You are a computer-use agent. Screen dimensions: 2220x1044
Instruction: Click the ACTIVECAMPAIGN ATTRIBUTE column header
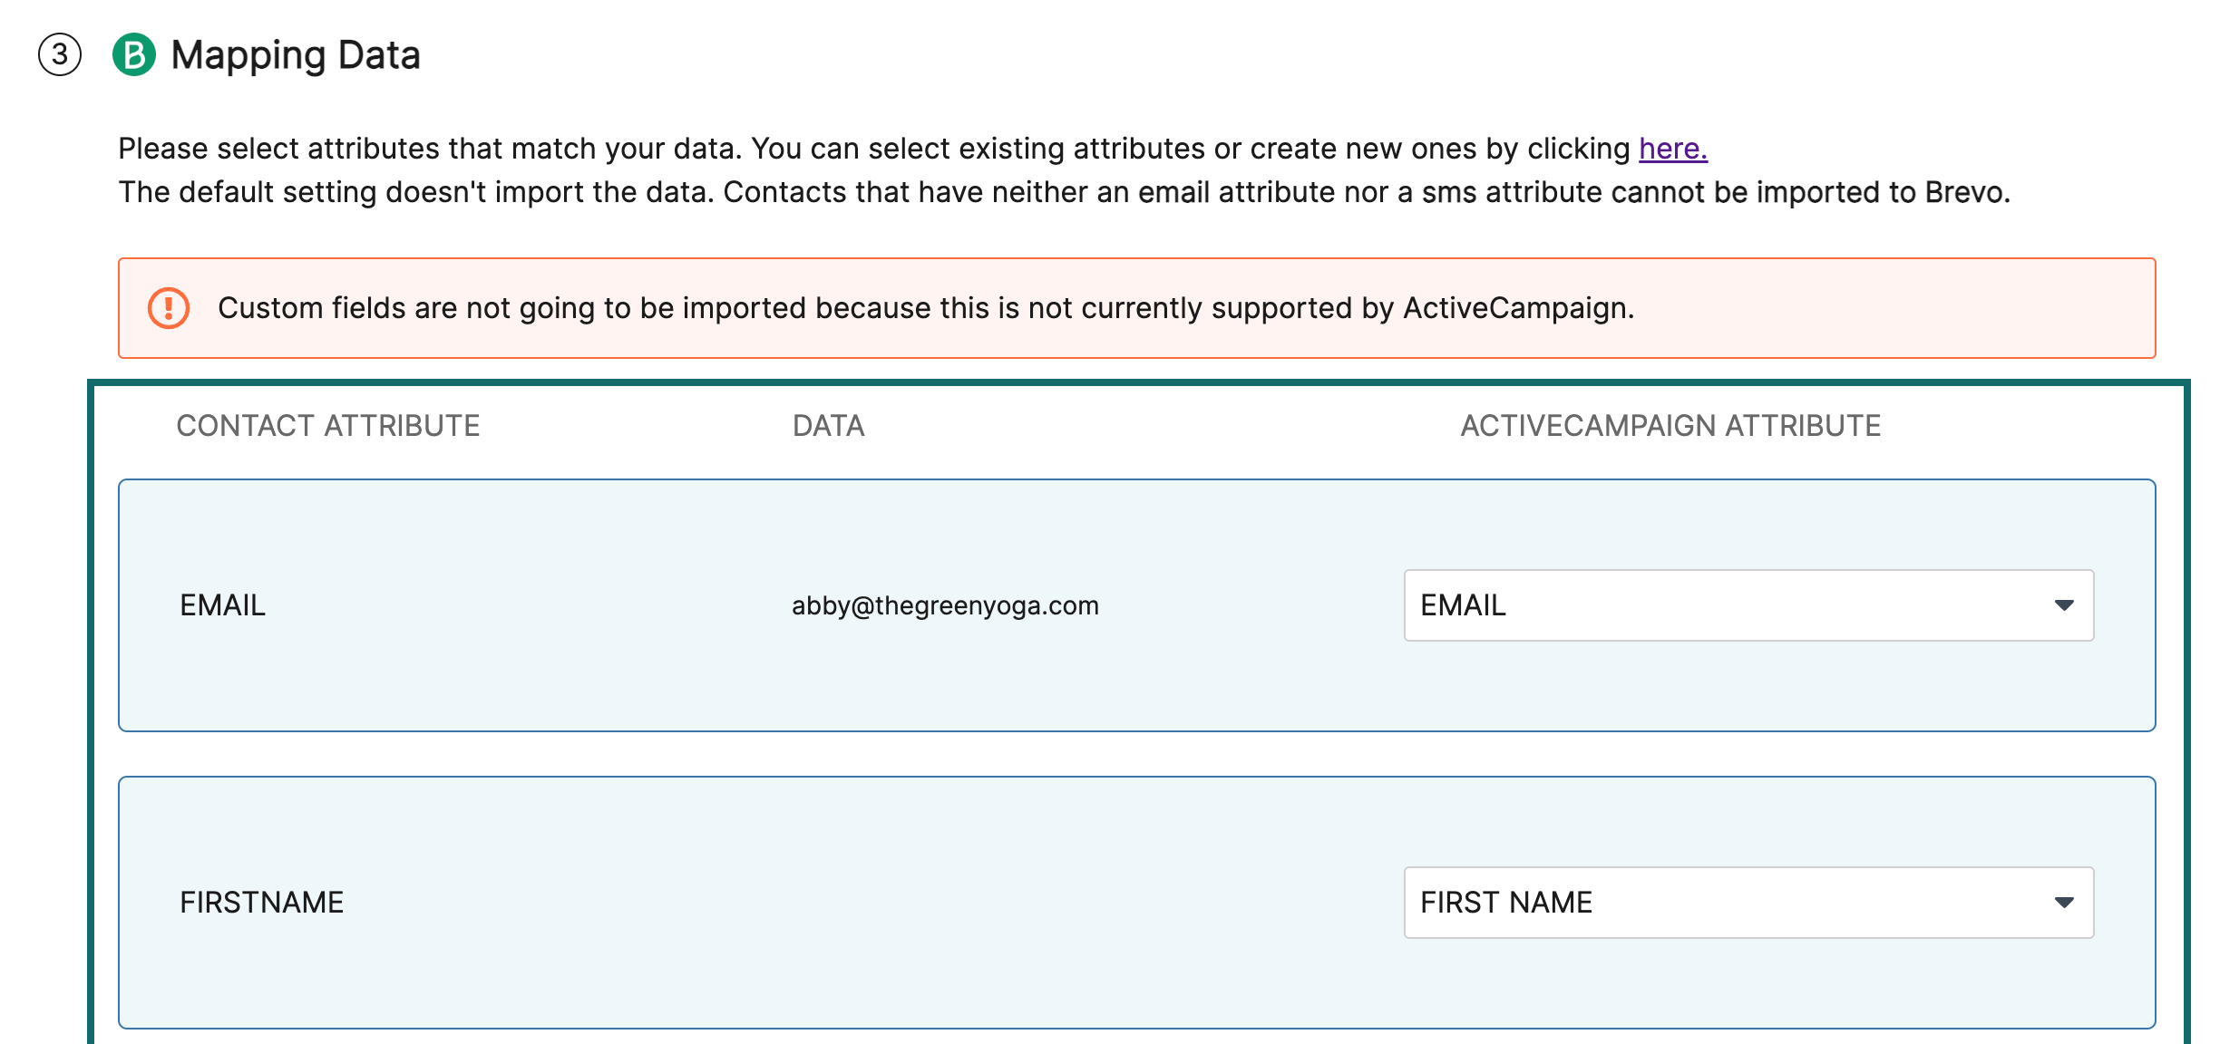pyautogui.click(x=1670, y=426)
